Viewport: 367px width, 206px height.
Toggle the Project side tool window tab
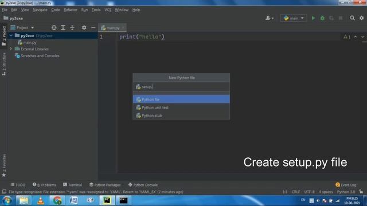click(x=4, y=35)
